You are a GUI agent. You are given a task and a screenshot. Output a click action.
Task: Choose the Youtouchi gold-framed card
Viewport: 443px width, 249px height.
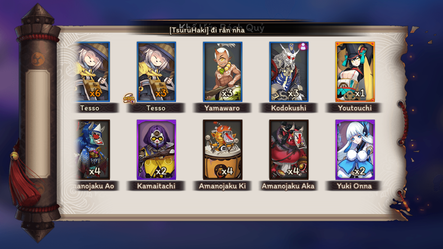tap(355, 72)
